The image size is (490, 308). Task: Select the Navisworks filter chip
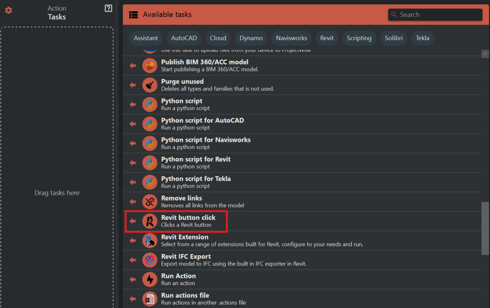pyautogui.click(x=291, y=38)
